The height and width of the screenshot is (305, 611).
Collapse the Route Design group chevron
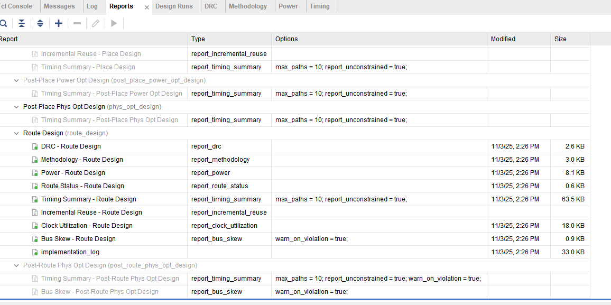coord(16,133)
